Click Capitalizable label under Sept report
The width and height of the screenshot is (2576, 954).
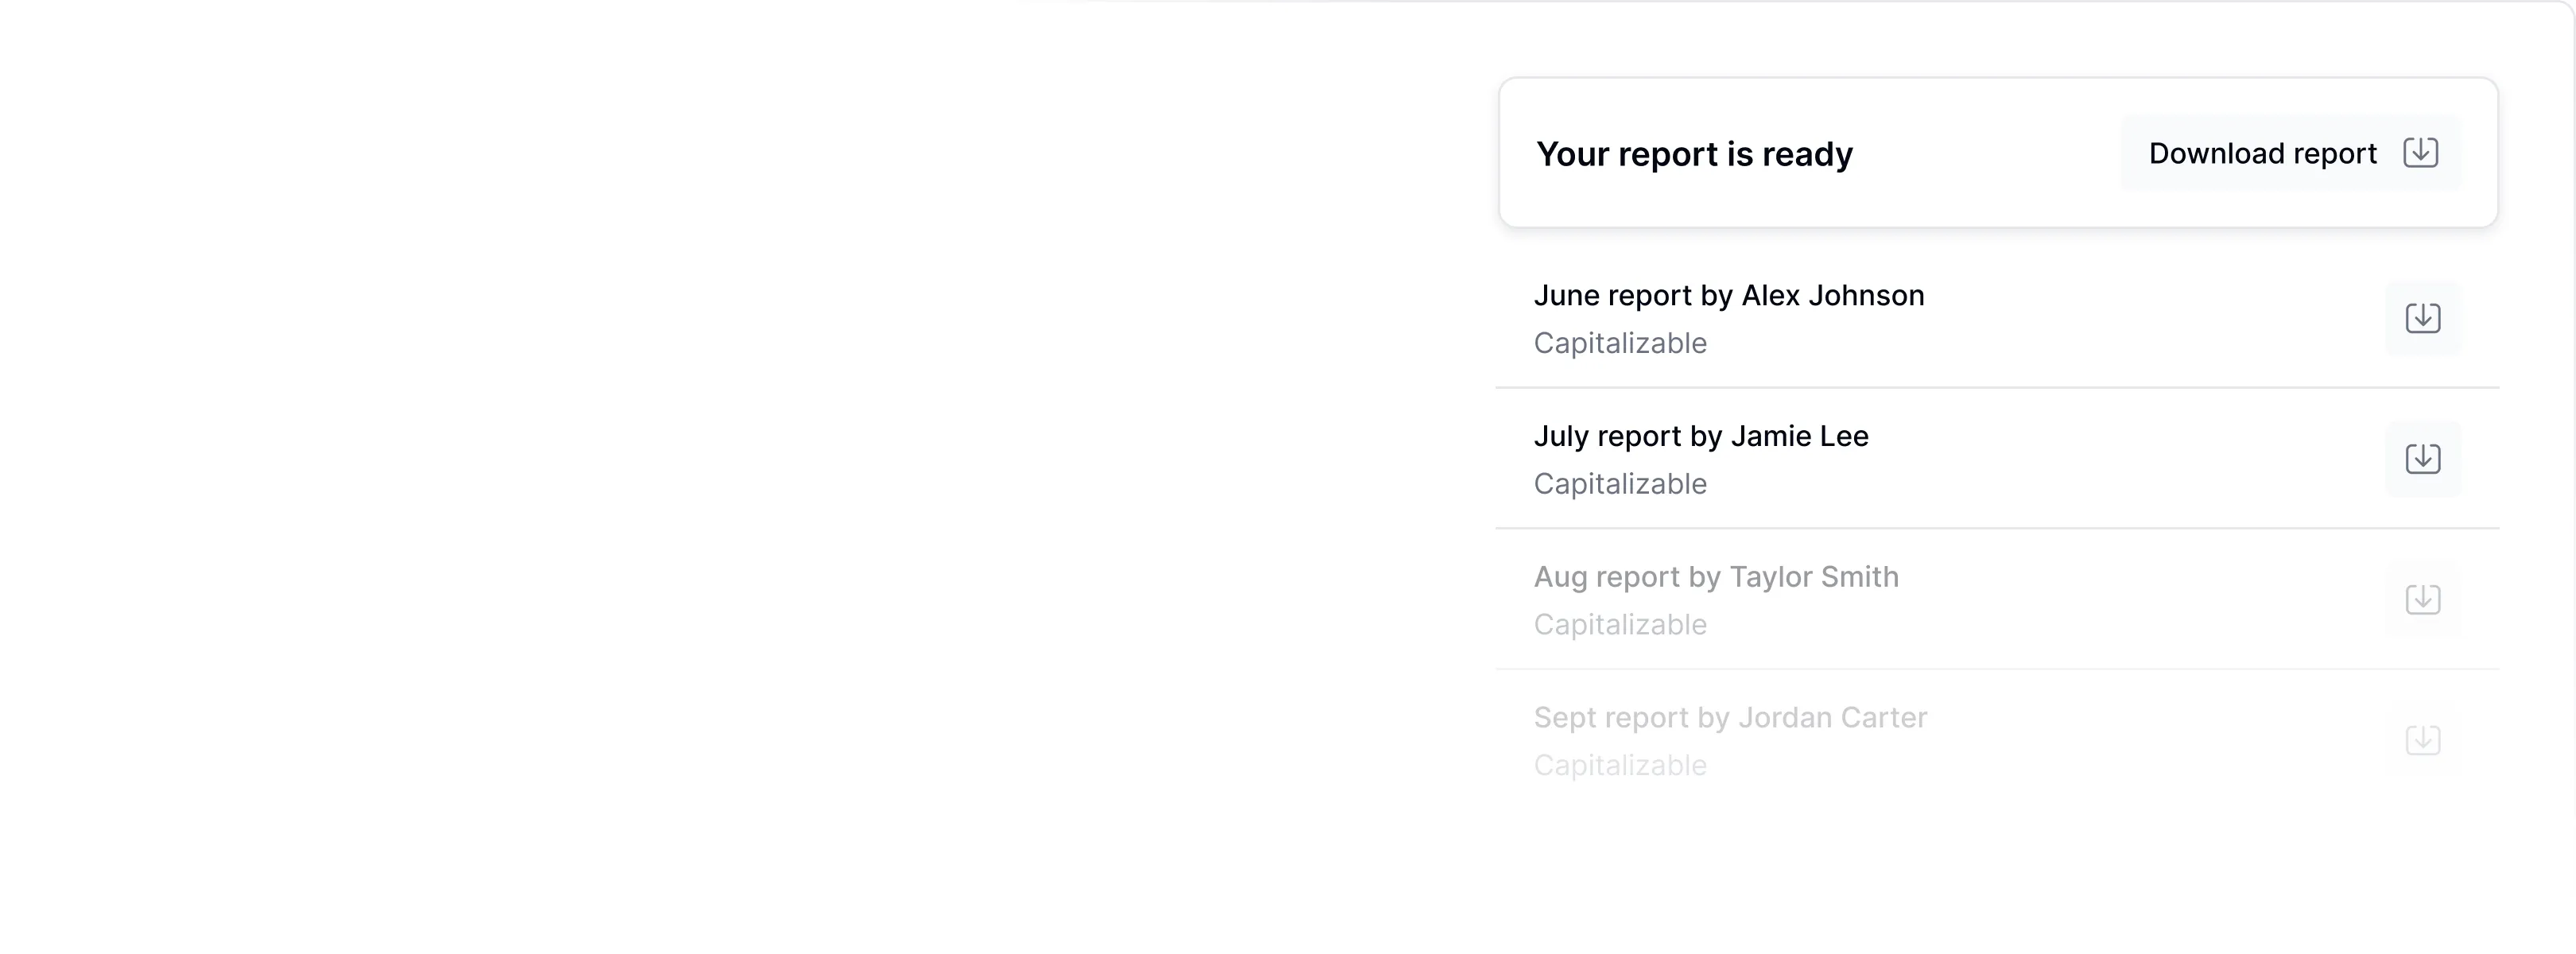[1620, 766]
